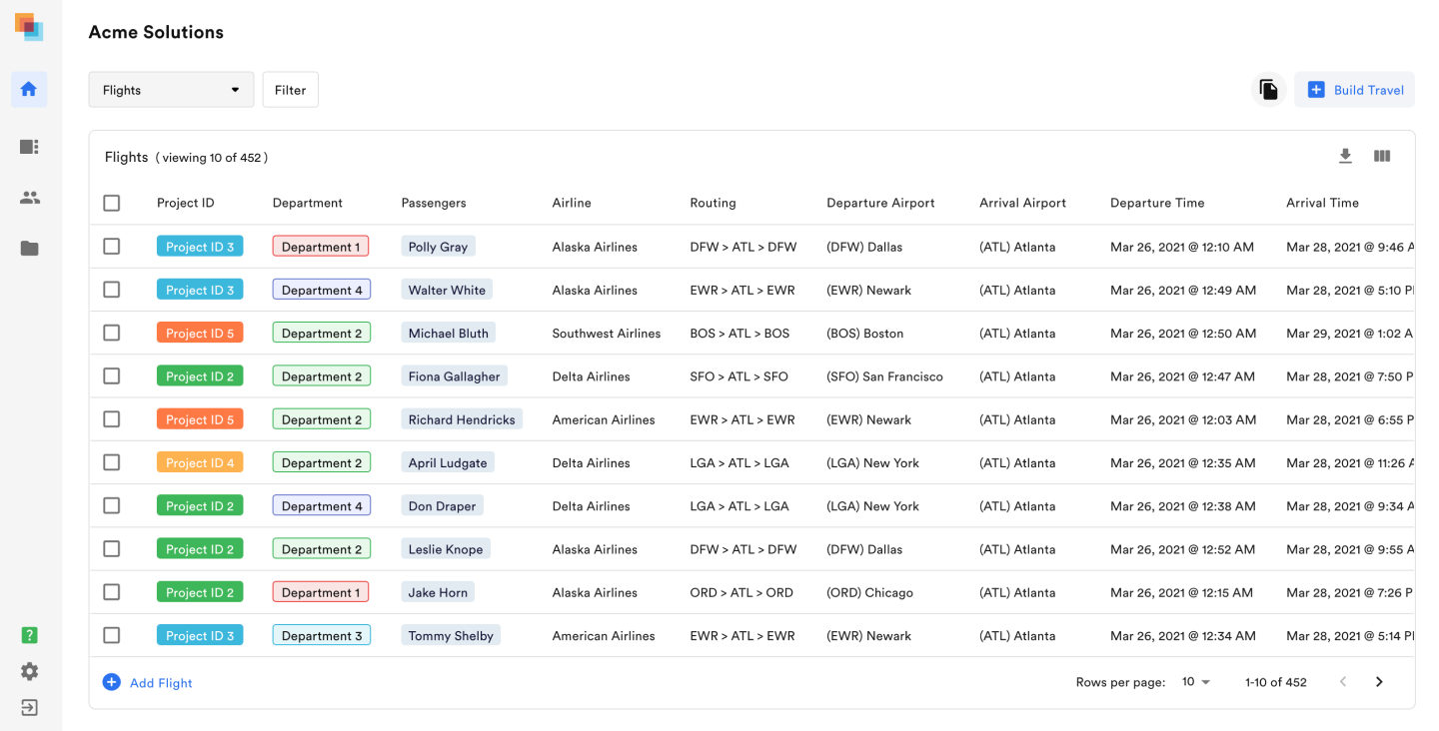Click the Walter White passenger chip
1439x731 pixels.
[447, 290]
